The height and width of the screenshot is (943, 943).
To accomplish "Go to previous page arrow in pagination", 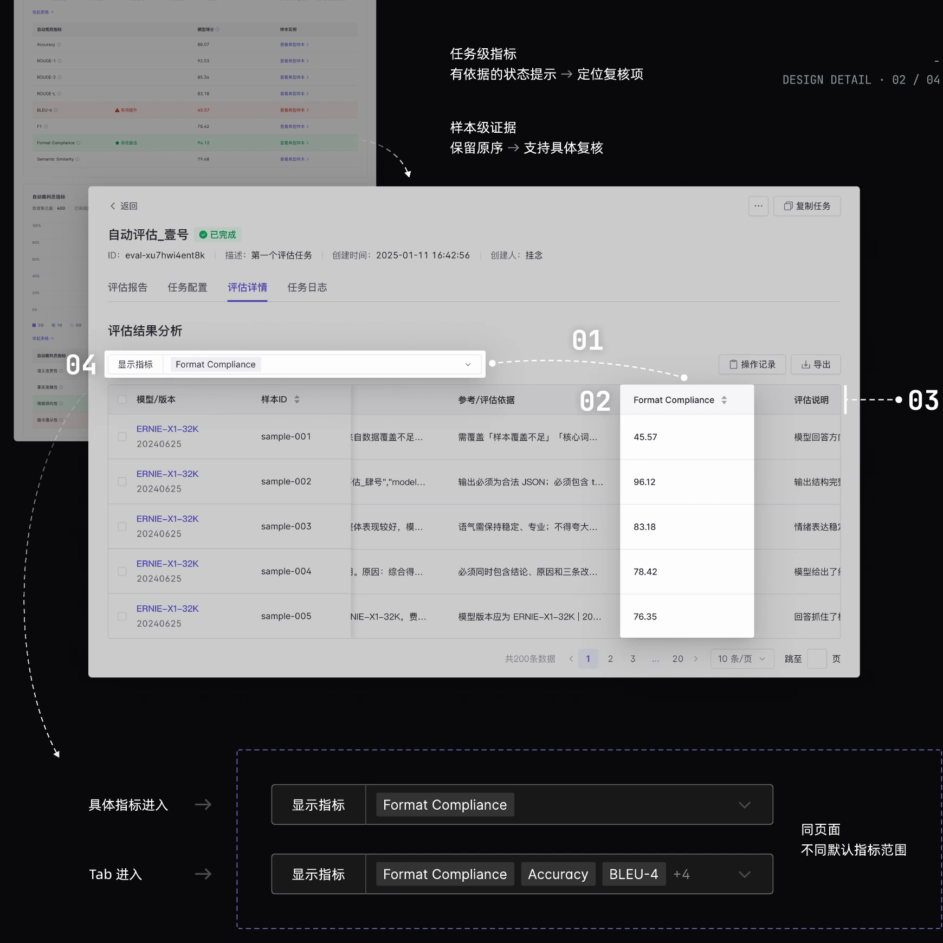I will tap(571, 658).
